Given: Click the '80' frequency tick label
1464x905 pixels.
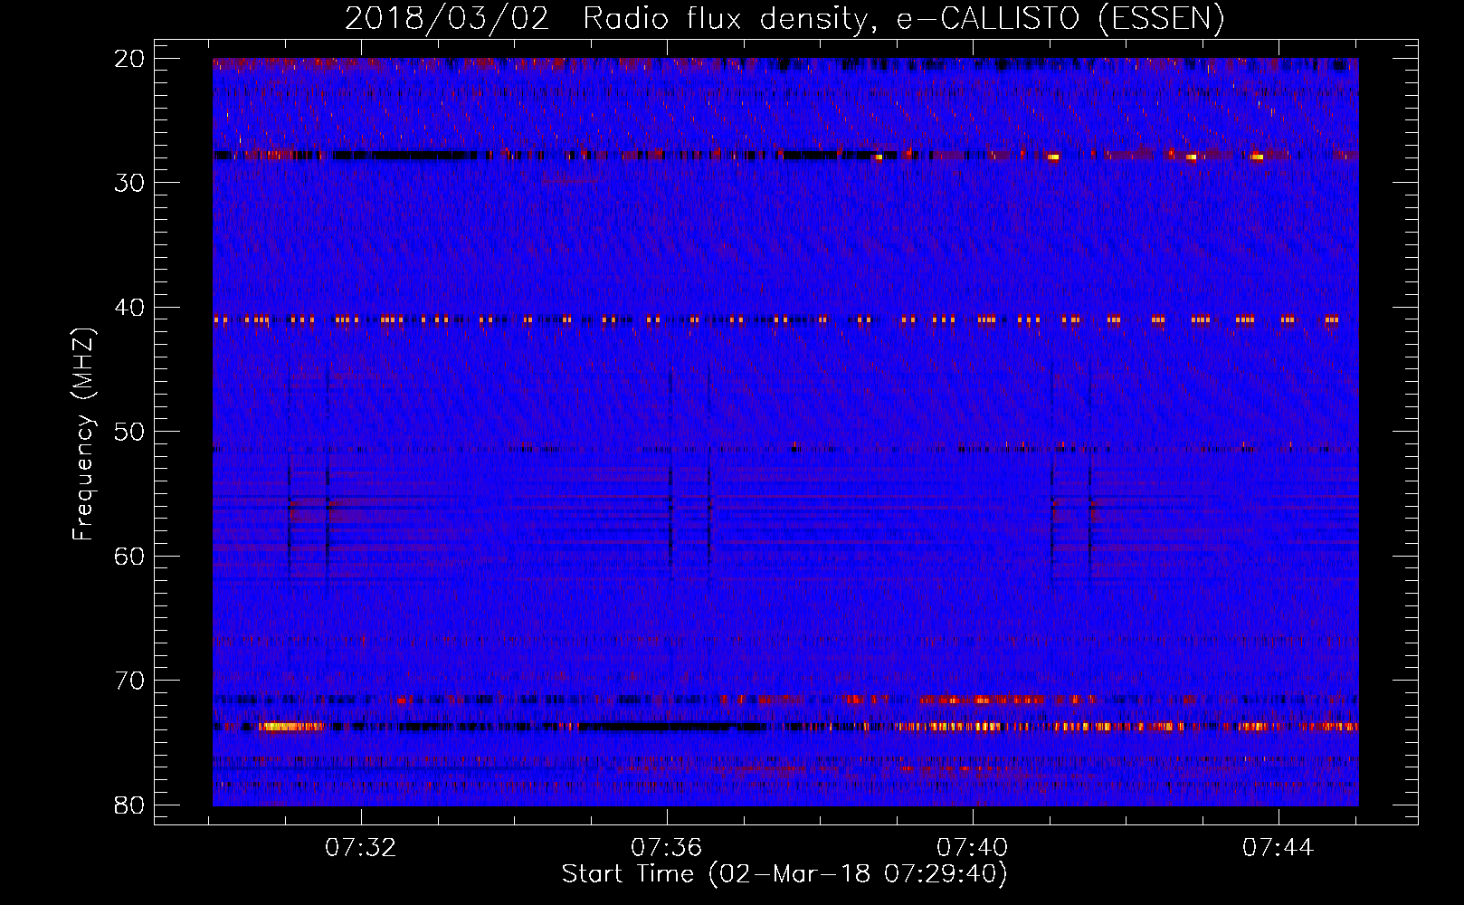Looking at the screenshot, I should [x=129, y=805].
